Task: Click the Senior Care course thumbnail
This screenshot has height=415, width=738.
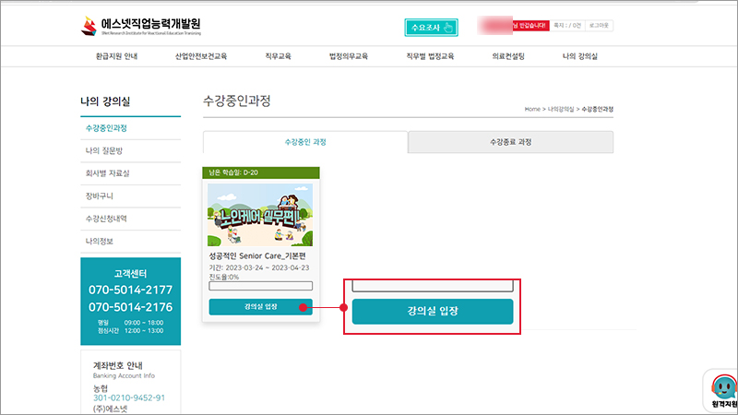Action: point(260,213)
